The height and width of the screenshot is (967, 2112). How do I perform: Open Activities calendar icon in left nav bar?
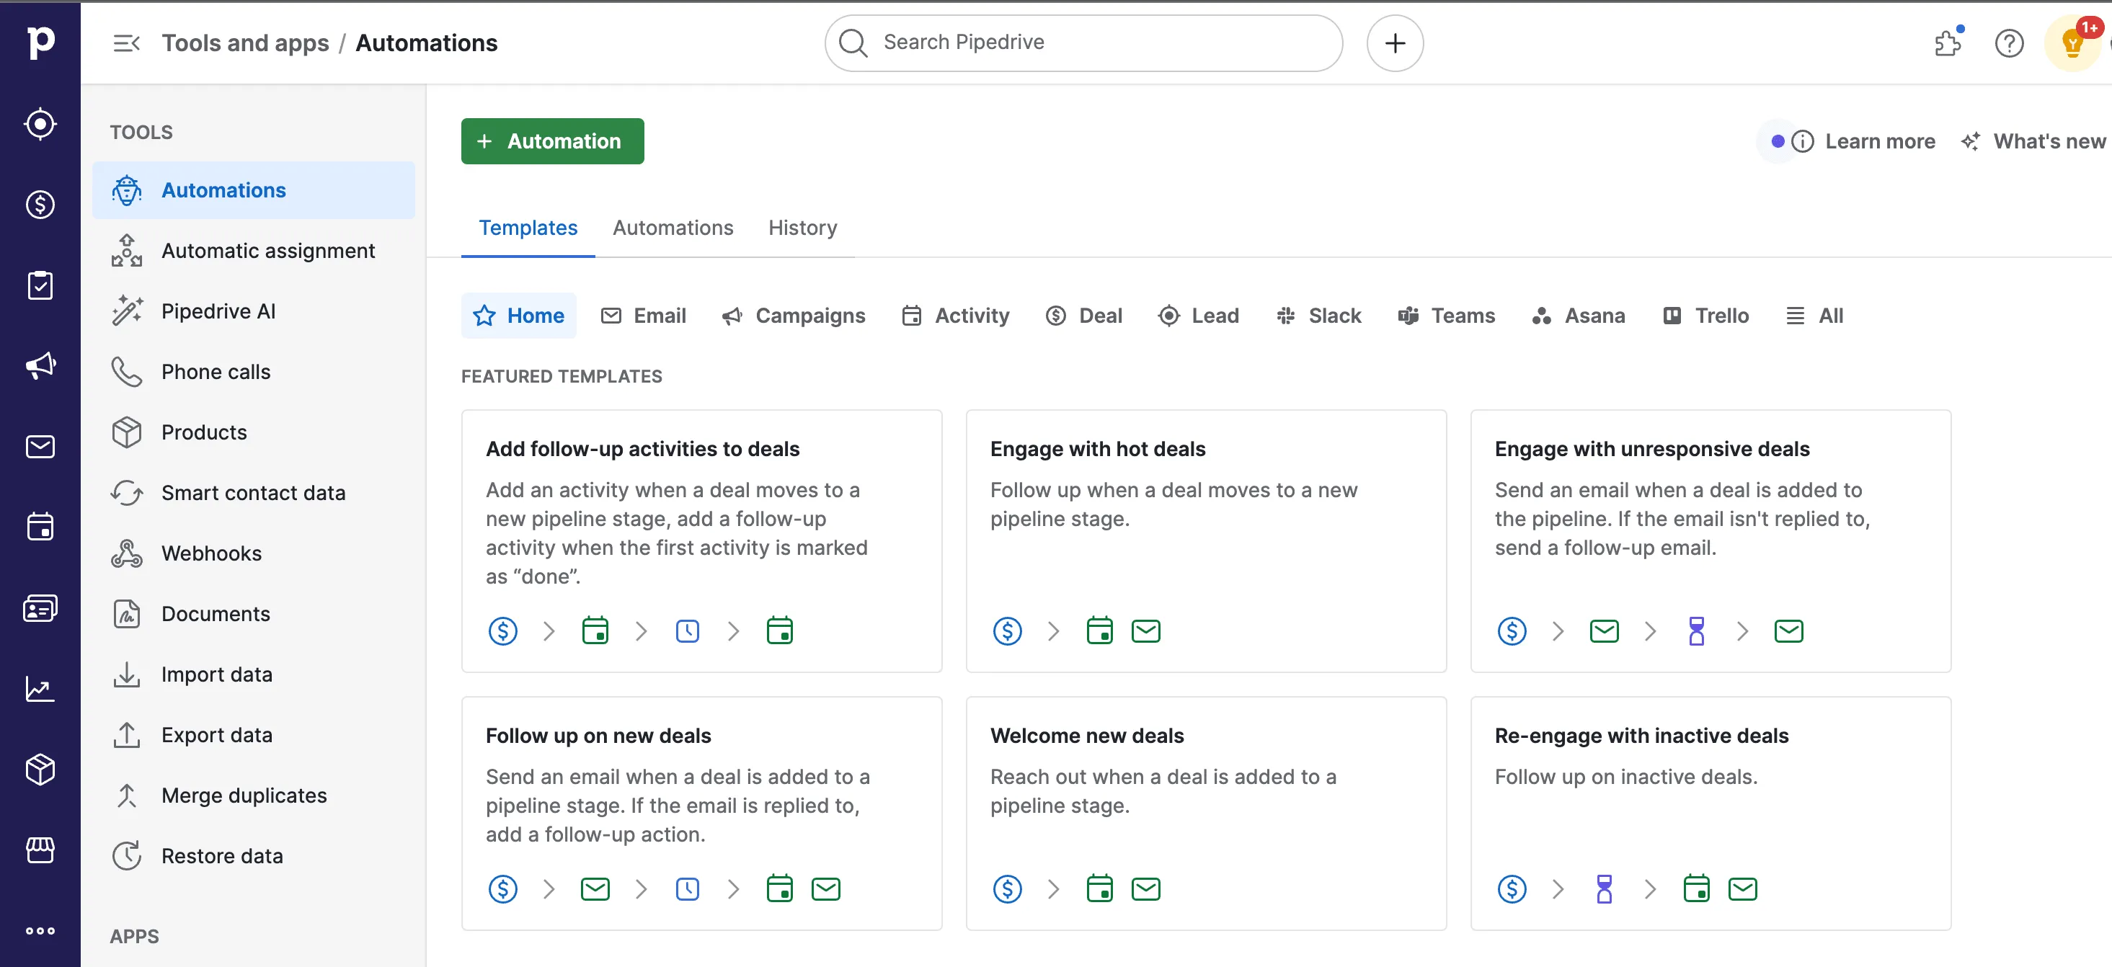(x=40, y=527)
